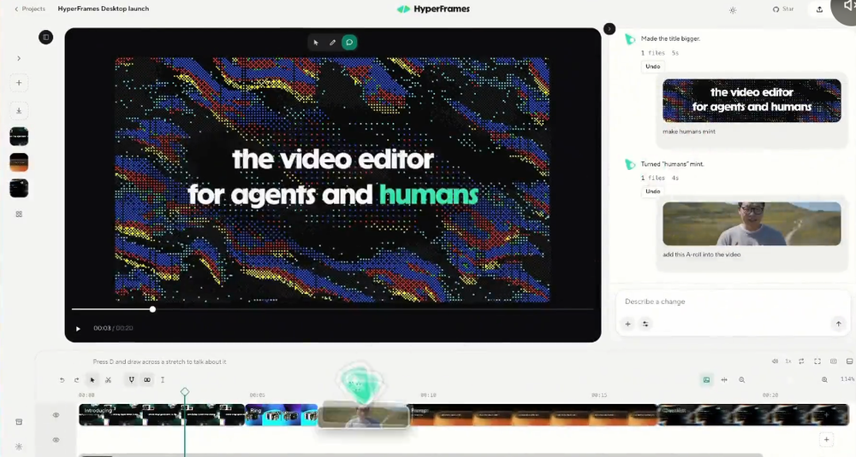Open the third dark scene thumbnail
This screenshot has height=457, width=856.
coord(19,189)
